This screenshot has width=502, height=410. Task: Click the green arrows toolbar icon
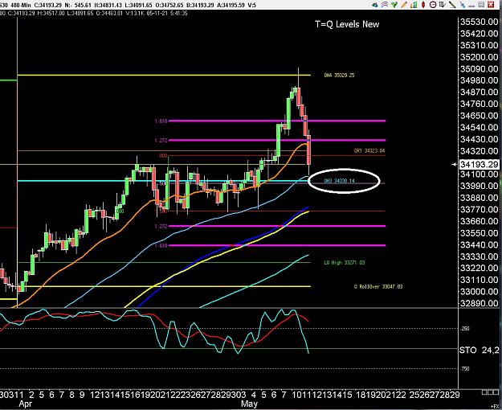394,5
